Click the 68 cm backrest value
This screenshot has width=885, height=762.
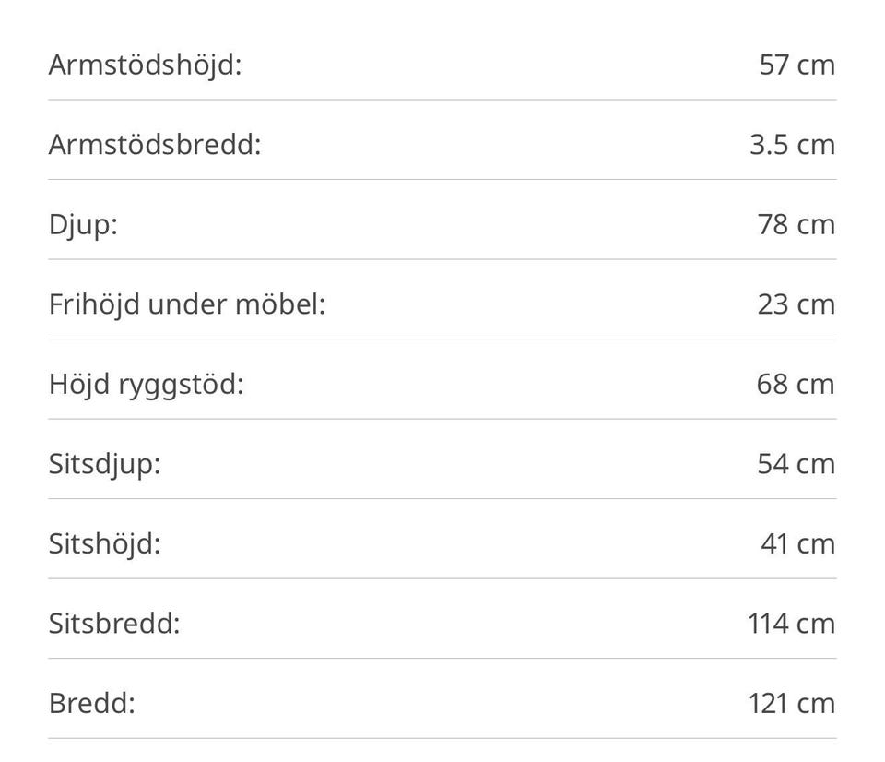click(796, 384)
